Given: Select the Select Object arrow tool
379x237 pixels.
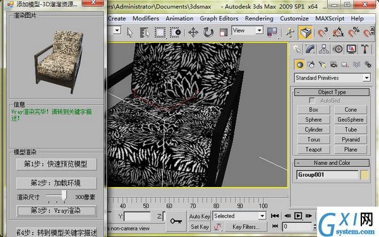Looking at the screenshot, I should click(129, 32).
